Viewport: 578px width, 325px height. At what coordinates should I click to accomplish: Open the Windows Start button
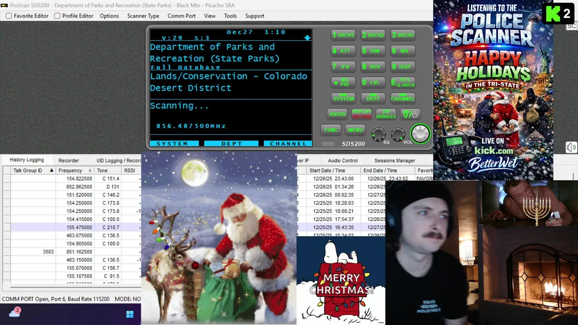tap(130, 314)
